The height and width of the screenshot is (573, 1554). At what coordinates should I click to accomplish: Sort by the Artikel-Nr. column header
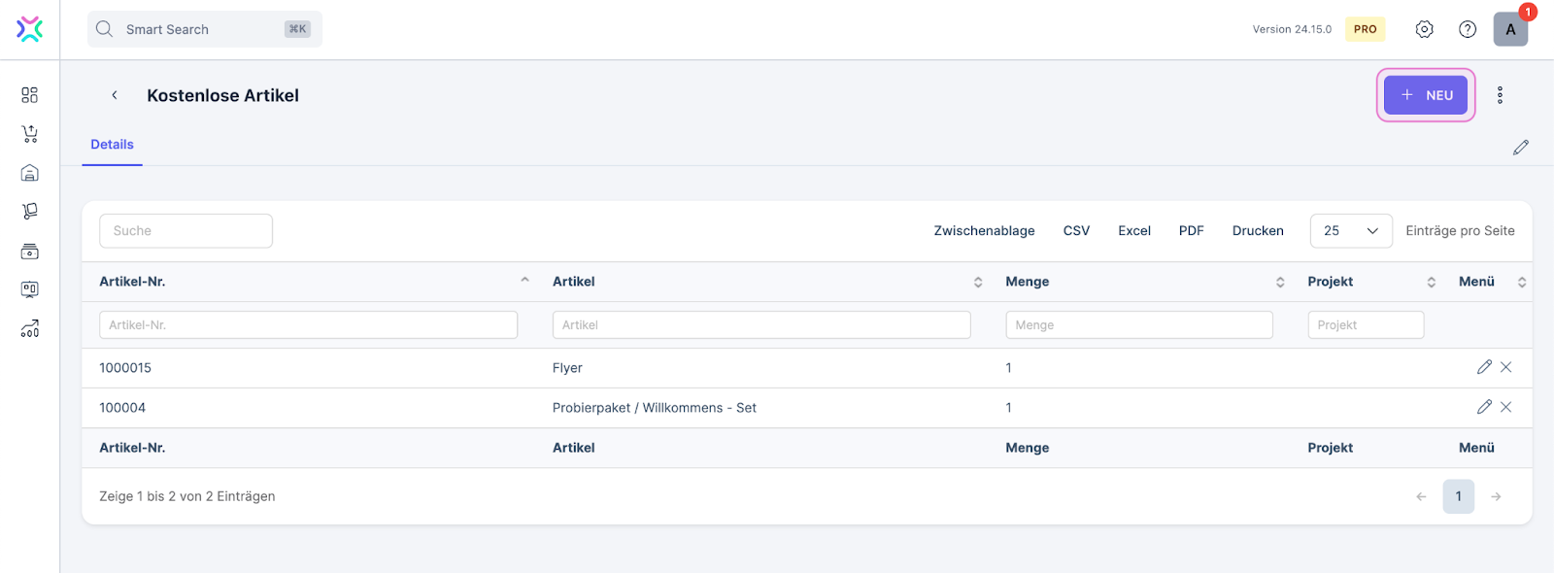point(132,282)
